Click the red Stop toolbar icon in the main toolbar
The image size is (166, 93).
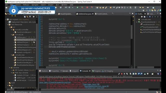tap(87, 7)
